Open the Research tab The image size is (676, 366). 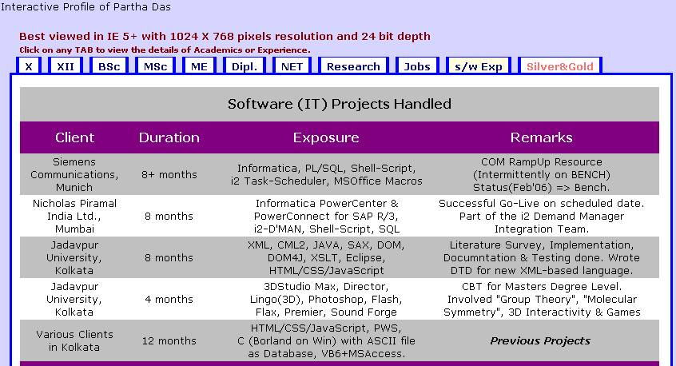pyautogui.click(x=353, y=66)
